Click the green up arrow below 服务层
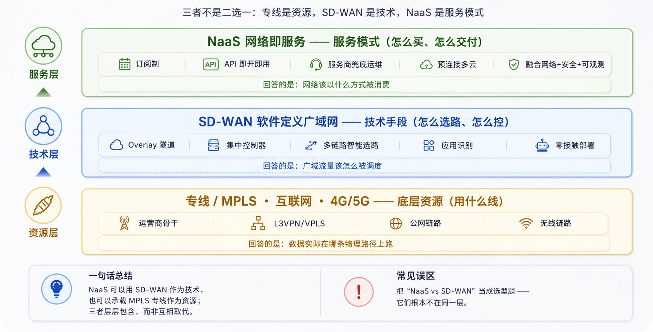Image resolution: width=653 pixels, height=332 pixels. click(x=43, y=92)
